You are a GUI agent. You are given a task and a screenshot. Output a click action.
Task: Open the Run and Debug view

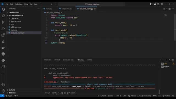click(x=3, y=29)
